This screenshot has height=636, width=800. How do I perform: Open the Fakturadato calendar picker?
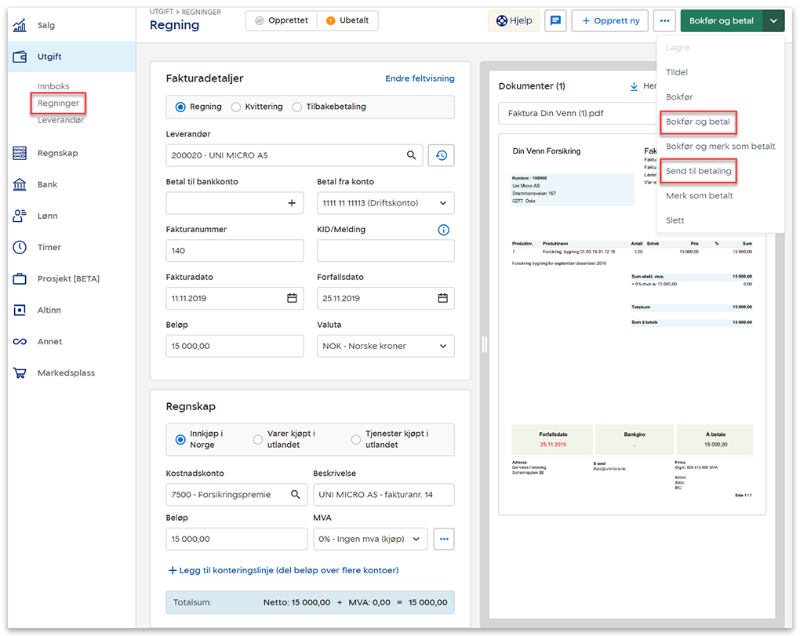click(x=292, y=298)
